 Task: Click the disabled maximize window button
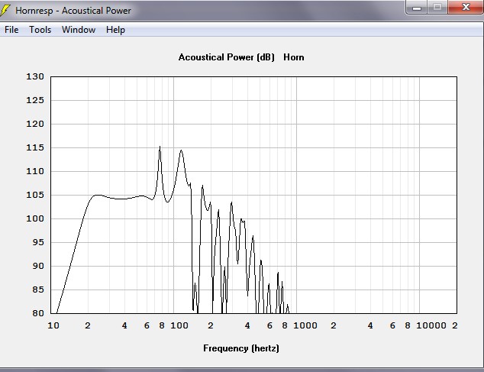(x=437, y=8)
